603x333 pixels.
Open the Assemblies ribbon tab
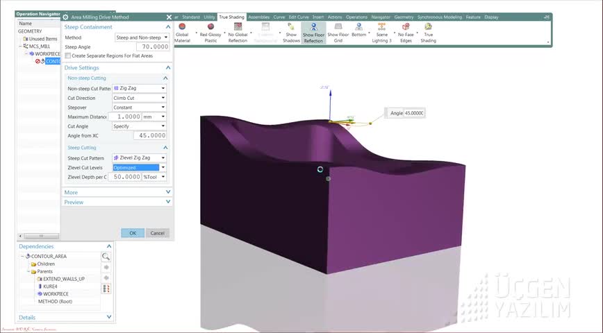click(x=259, y=17)
